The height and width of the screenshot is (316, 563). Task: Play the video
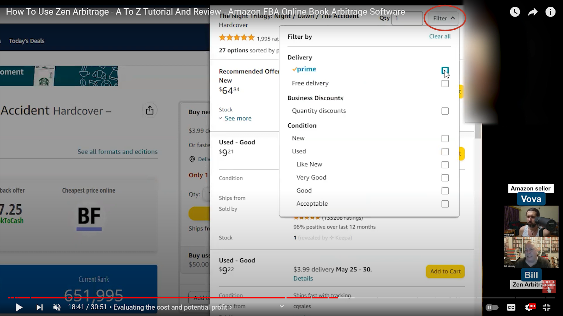pos(19,308)
